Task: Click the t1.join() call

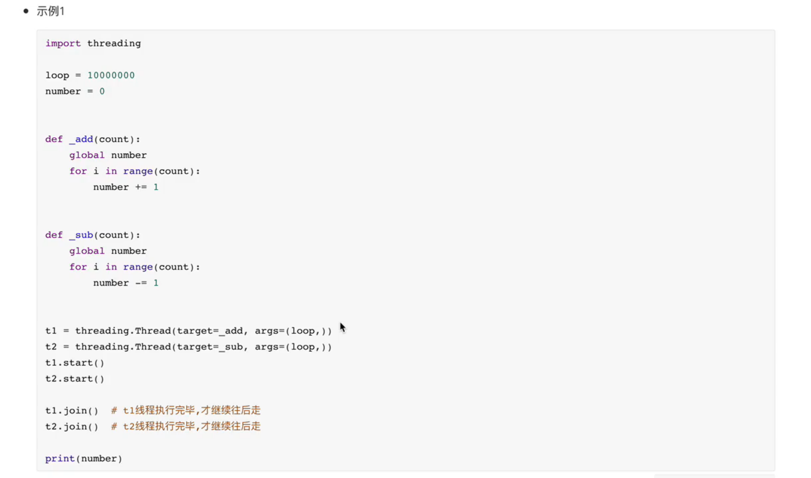Action: click(x=72, y=411)
